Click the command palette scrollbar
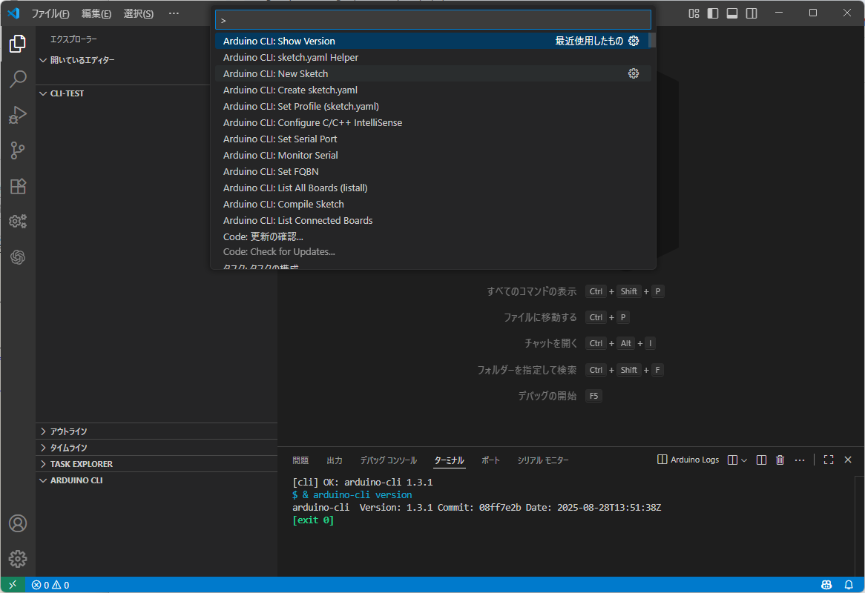 pos(652,41)
